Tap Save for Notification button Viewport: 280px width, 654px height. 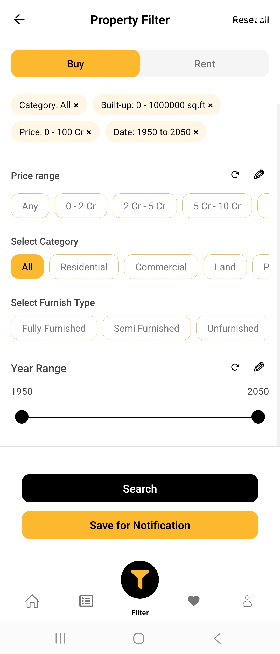[x=140, y=525]
